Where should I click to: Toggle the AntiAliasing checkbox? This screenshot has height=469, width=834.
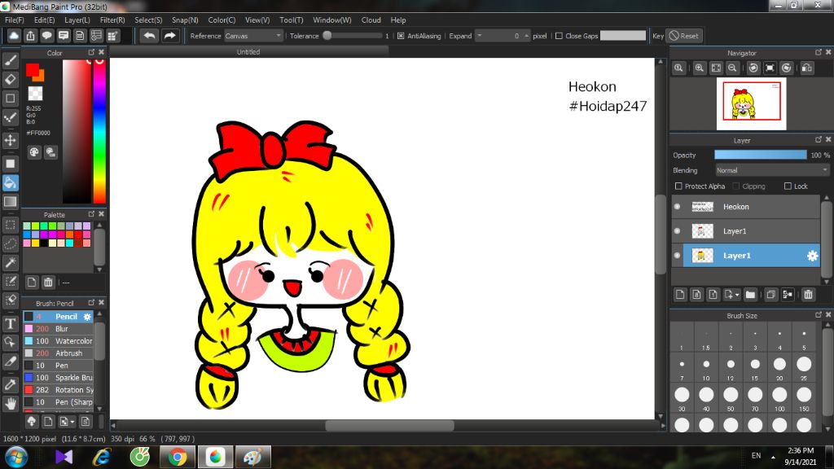pos(401,36)
